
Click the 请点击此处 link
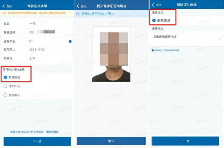click(52, 132)
